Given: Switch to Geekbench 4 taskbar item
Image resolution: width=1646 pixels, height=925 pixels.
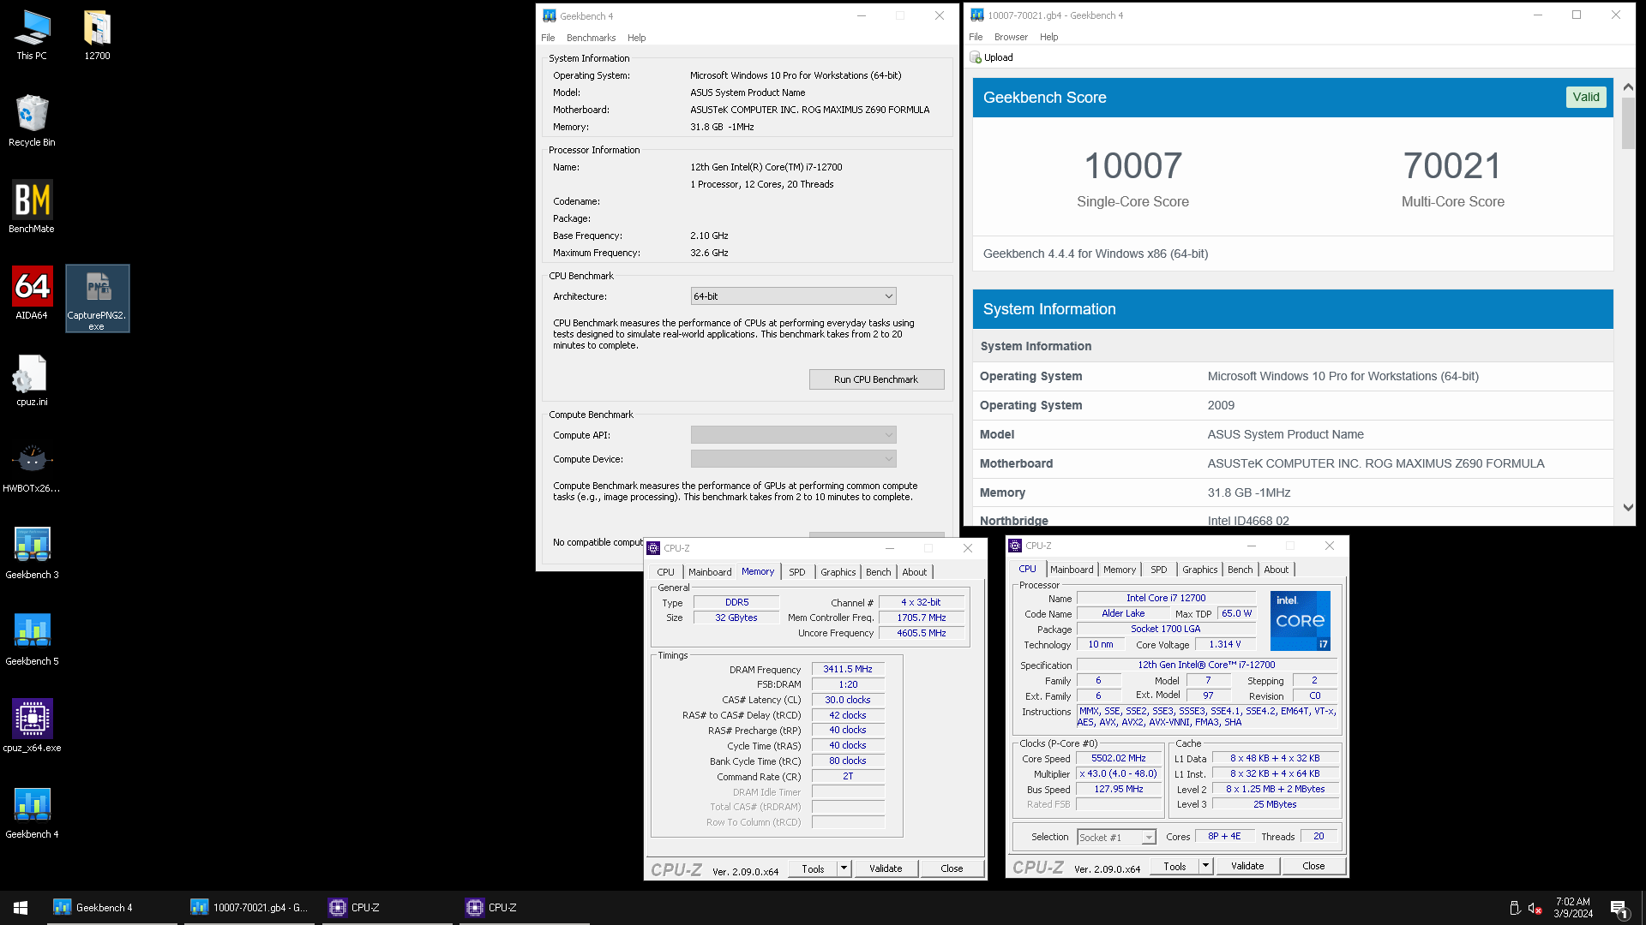Looking at the screenshot, I should (111, 907).
